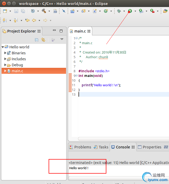This screenshot has height=184, width=169.
Task: Maximize the Project Explorer view
Action: 61,31
